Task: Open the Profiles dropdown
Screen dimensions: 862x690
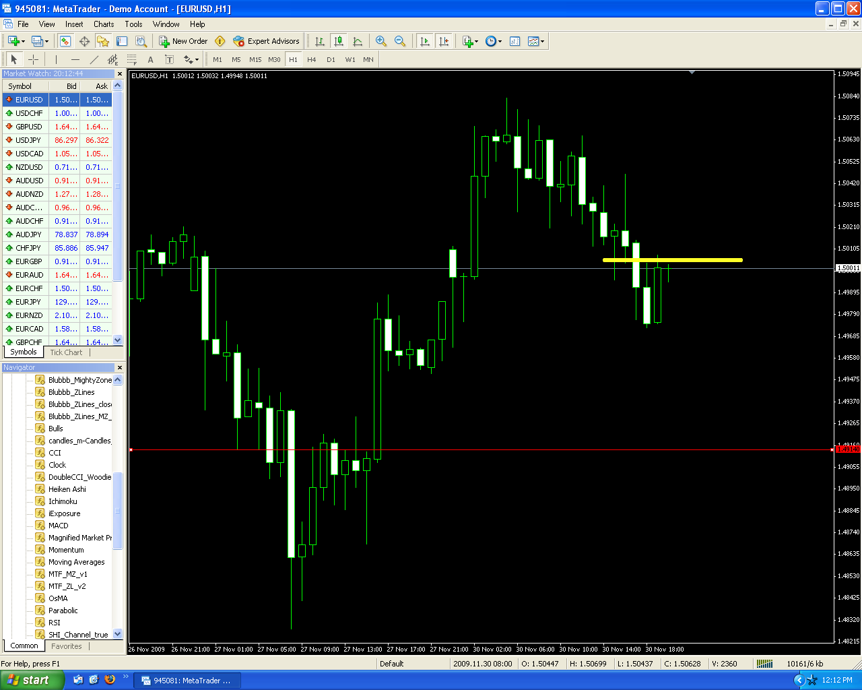Action: coord(40,41)
